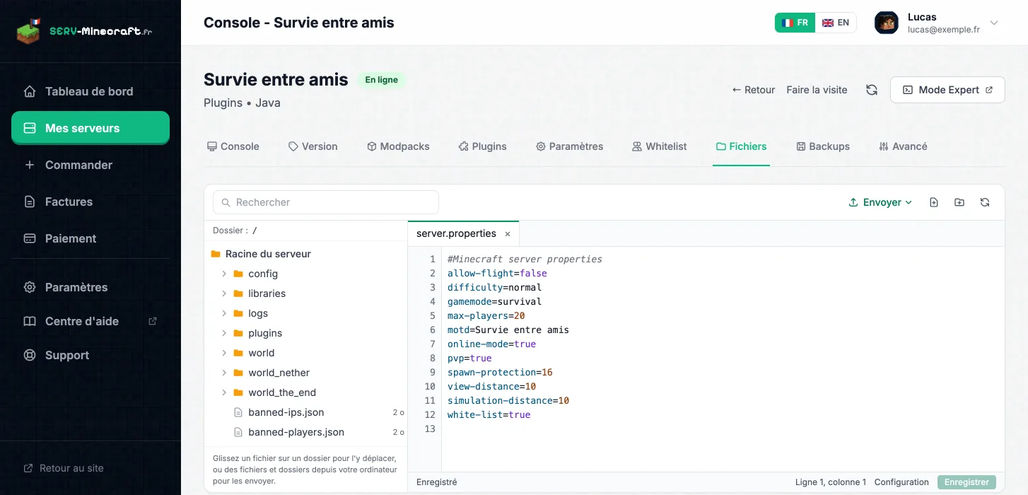
Task: Click the line online-mode=true
Action: [x=492, y=344]
